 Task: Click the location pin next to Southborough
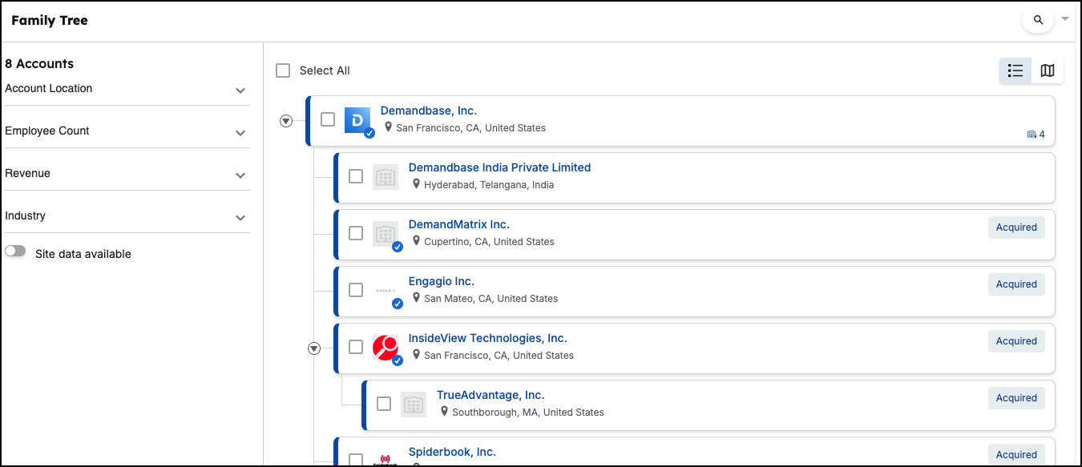[x=445, y=412]
